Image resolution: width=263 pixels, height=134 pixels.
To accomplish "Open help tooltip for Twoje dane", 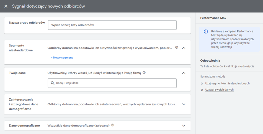I will tap(144, 73).
